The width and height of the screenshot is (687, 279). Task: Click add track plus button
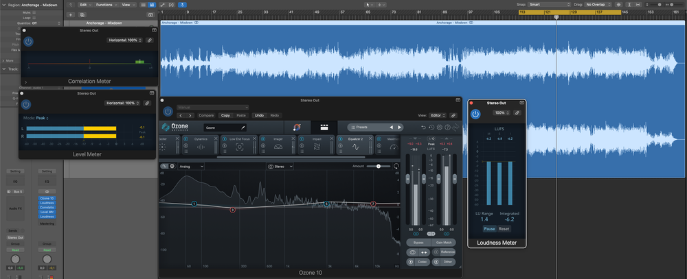tap(71, 14)
